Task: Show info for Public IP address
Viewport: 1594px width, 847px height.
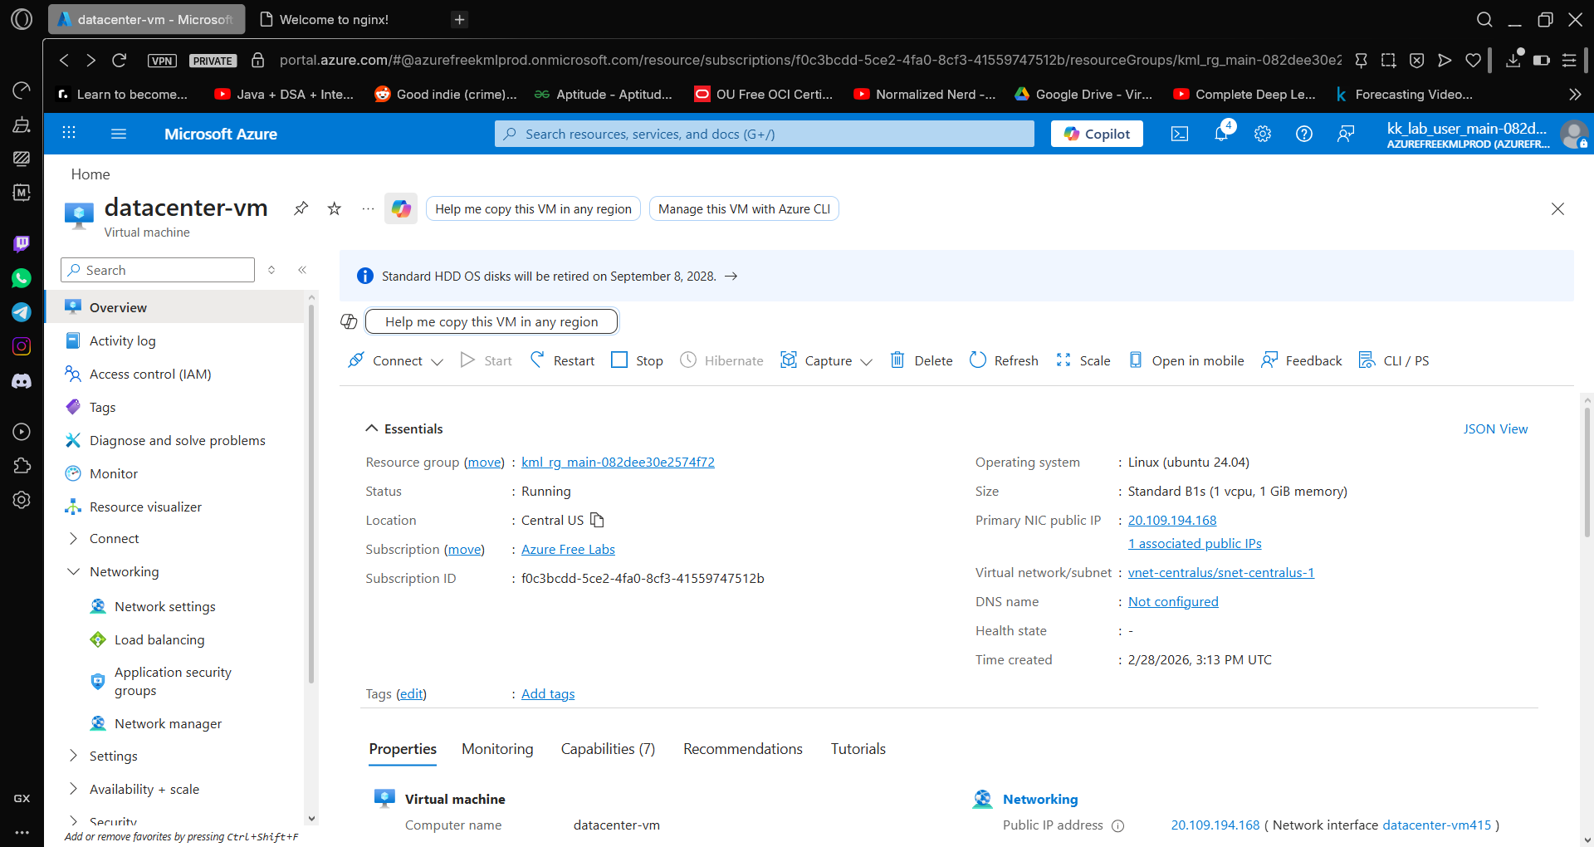Action: [1118, 825]
